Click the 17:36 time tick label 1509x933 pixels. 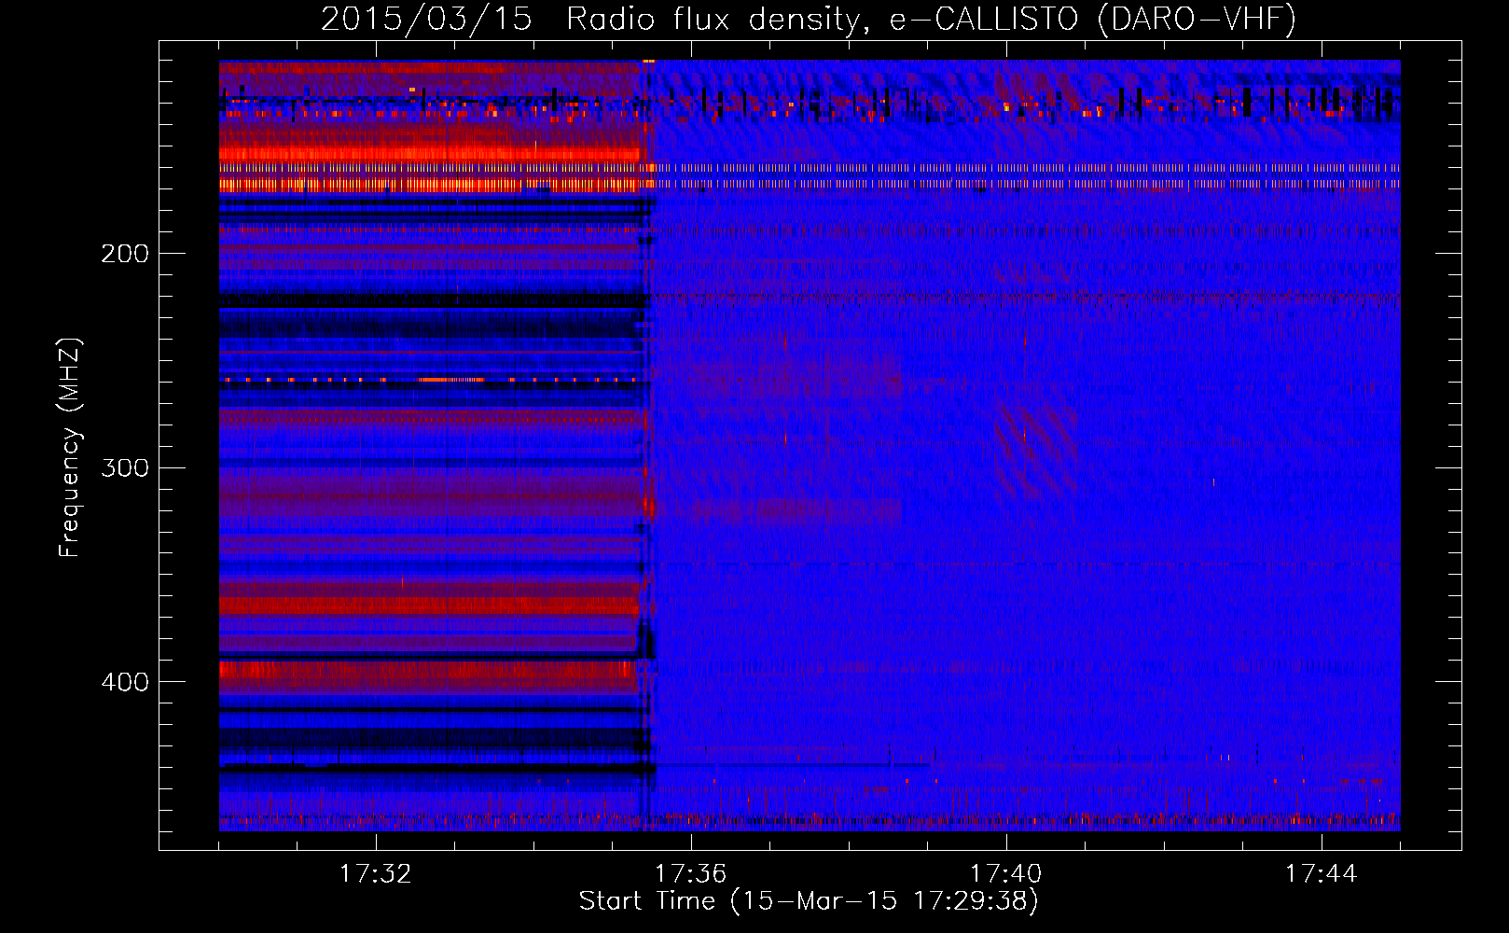(690, 874)
